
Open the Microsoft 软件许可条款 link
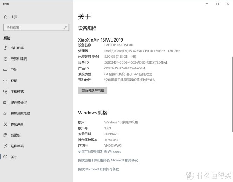[x=99, y=169]
